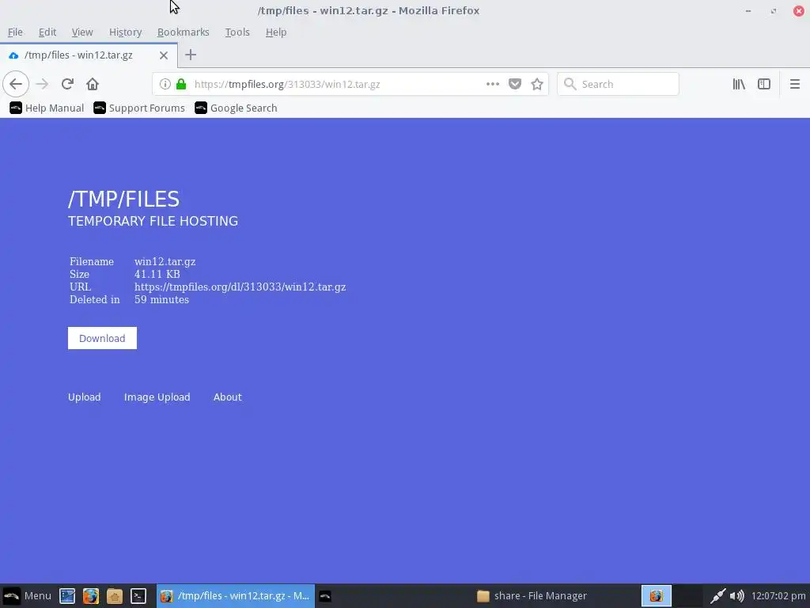Close the win12.tar.gz tab
The height and width of the screenshot is (608, 810).
[164, 55]
